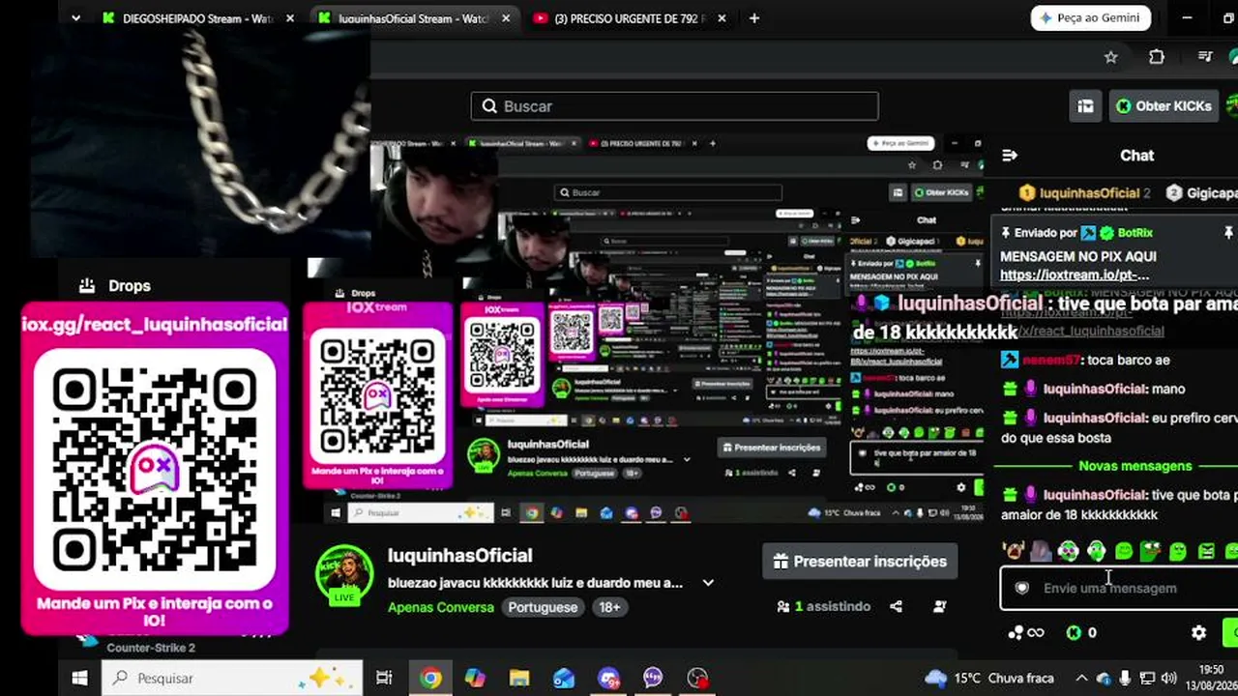Launch Copilot from the taskbar
Viewport: 1238px width, 696px height.
pyautogui.click(x=475, y=678)
